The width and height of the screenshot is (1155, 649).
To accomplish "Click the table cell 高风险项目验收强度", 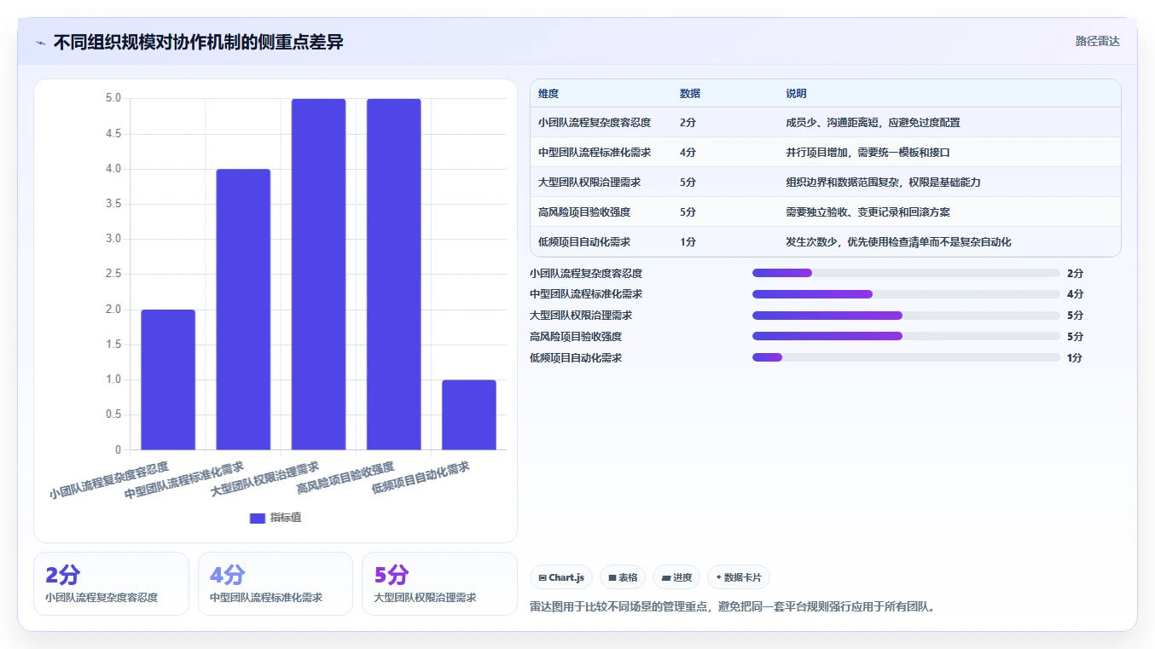I will click(584, 212).
